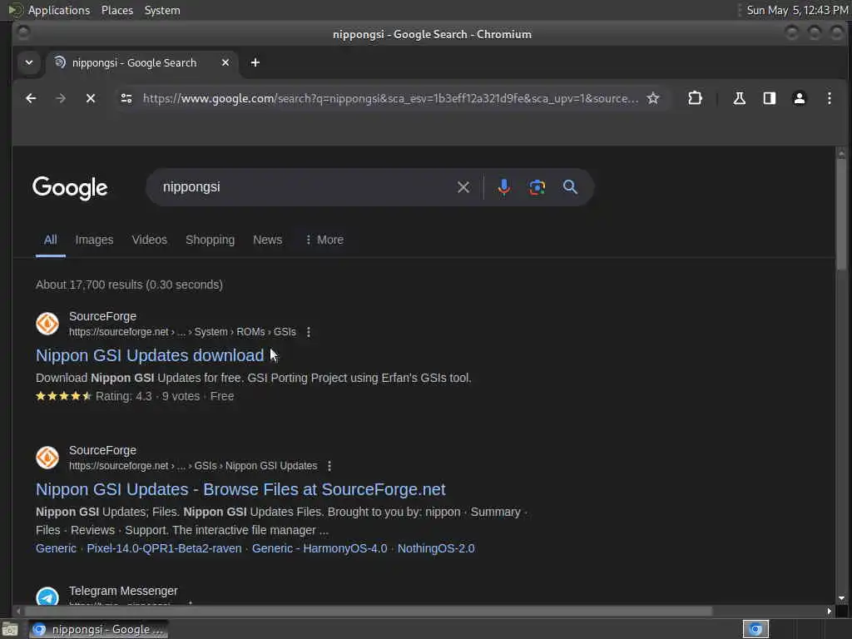This screenshot has width=852, height=639.
Task: Open the Generic sitelink
Action: pos(56,548)
